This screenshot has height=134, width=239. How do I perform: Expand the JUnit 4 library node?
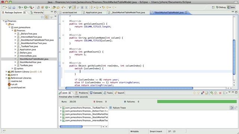[x=6, y=75]
